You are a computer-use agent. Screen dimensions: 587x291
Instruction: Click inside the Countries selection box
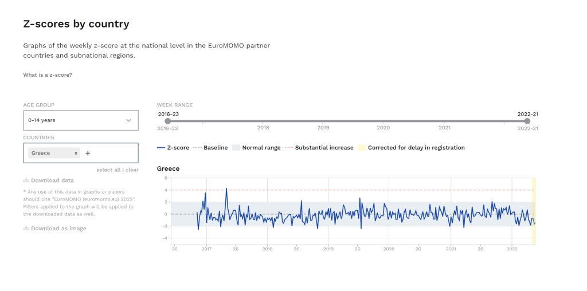81,153
